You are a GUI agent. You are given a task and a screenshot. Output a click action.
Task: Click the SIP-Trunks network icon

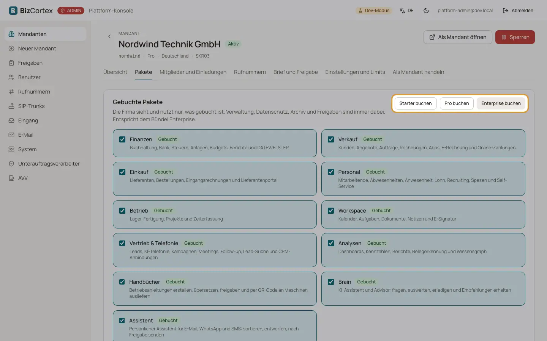click(x=11, y=106)
